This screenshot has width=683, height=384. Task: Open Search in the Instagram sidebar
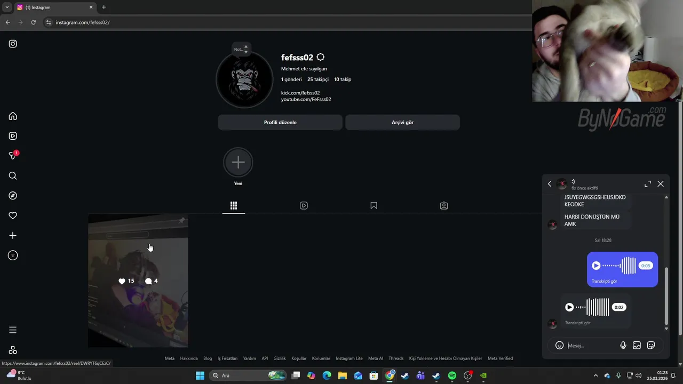(13, 176)
